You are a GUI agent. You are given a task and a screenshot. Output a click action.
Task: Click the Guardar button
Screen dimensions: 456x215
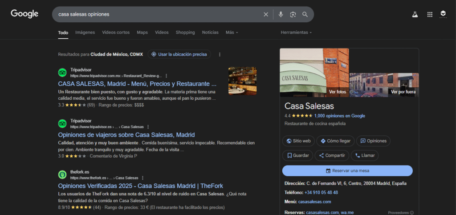pyautogui.click(x=297, y=155)
